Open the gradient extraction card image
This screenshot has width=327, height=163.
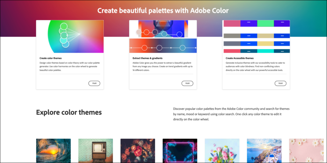[x=163, y=37]
